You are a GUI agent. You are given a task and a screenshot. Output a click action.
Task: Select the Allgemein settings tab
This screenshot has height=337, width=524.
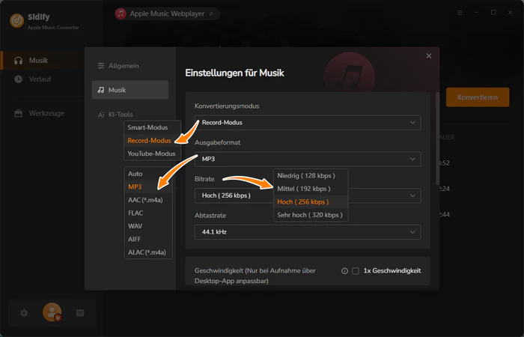click(x=130, y=66)
